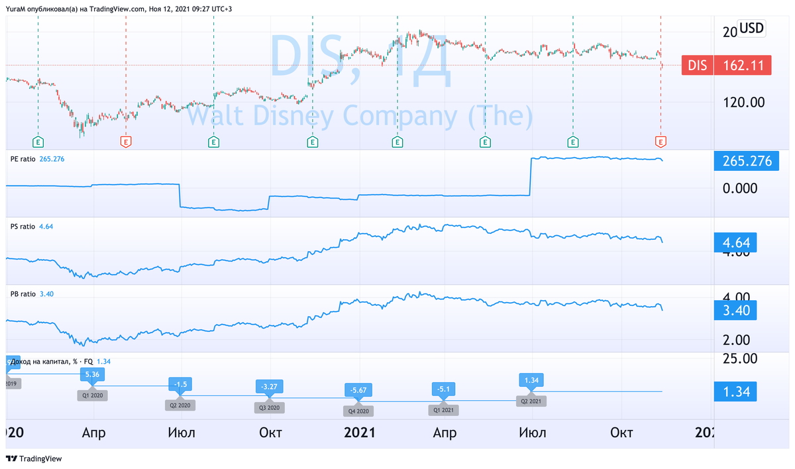
Task: Click the Q4 2020 quarter tag
Action: pos(359,411)
